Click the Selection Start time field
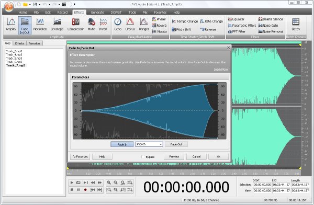Screen dimensions: 314x205 coord(262,185)
